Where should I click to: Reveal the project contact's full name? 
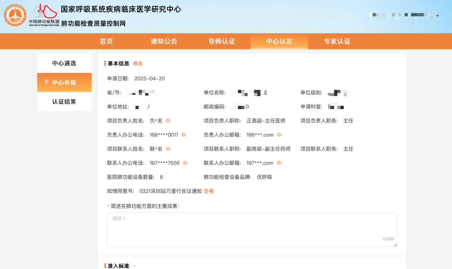168,149
